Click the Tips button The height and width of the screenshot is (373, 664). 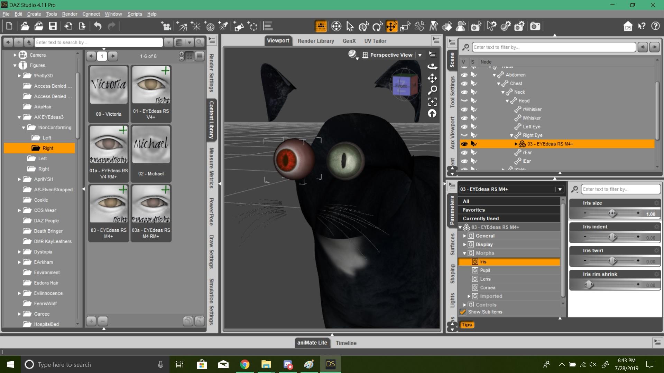tap(467, 325)
